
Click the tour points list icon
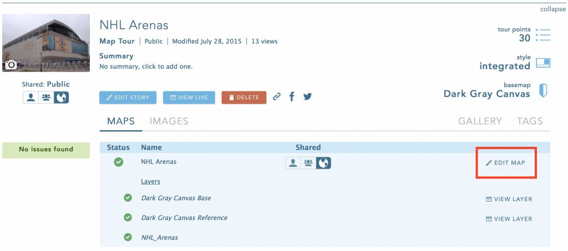coord(543,35)
